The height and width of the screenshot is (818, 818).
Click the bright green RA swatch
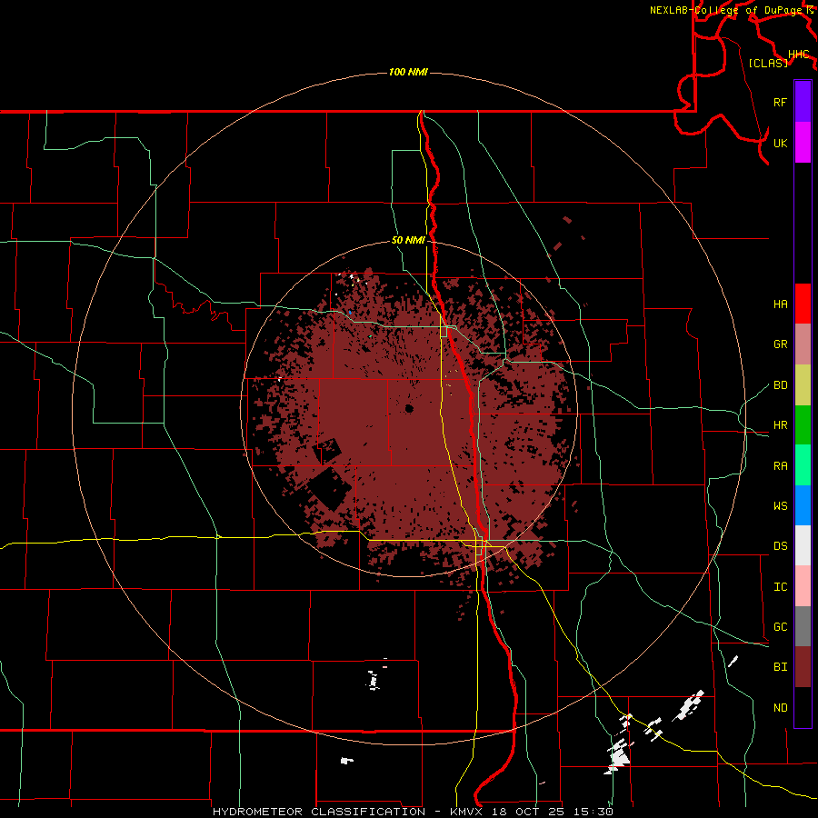click(x=803, y=465)
